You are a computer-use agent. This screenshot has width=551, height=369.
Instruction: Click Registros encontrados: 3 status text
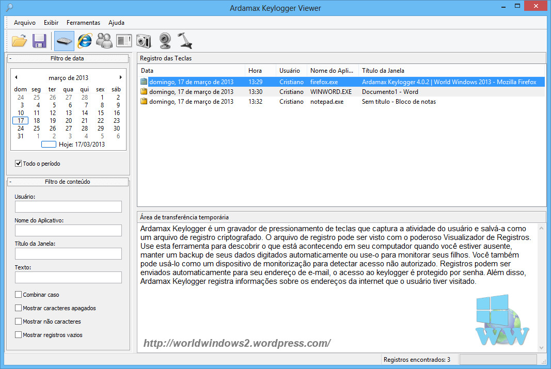pyautogui.click(x=417, y=360)
